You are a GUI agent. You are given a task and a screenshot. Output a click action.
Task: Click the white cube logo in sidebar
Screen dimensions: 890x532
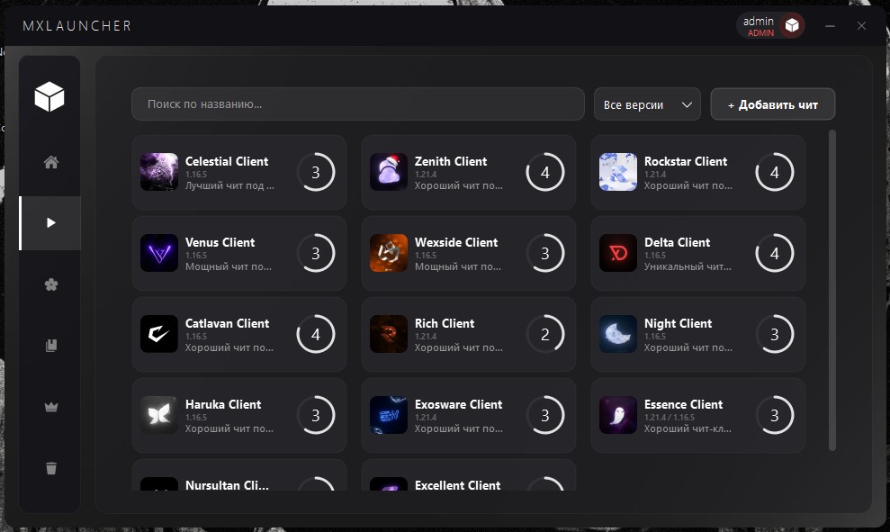click(49, 96)
